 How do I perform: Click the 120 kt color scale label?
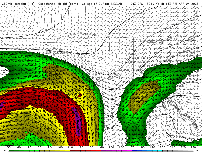[81, 147]
